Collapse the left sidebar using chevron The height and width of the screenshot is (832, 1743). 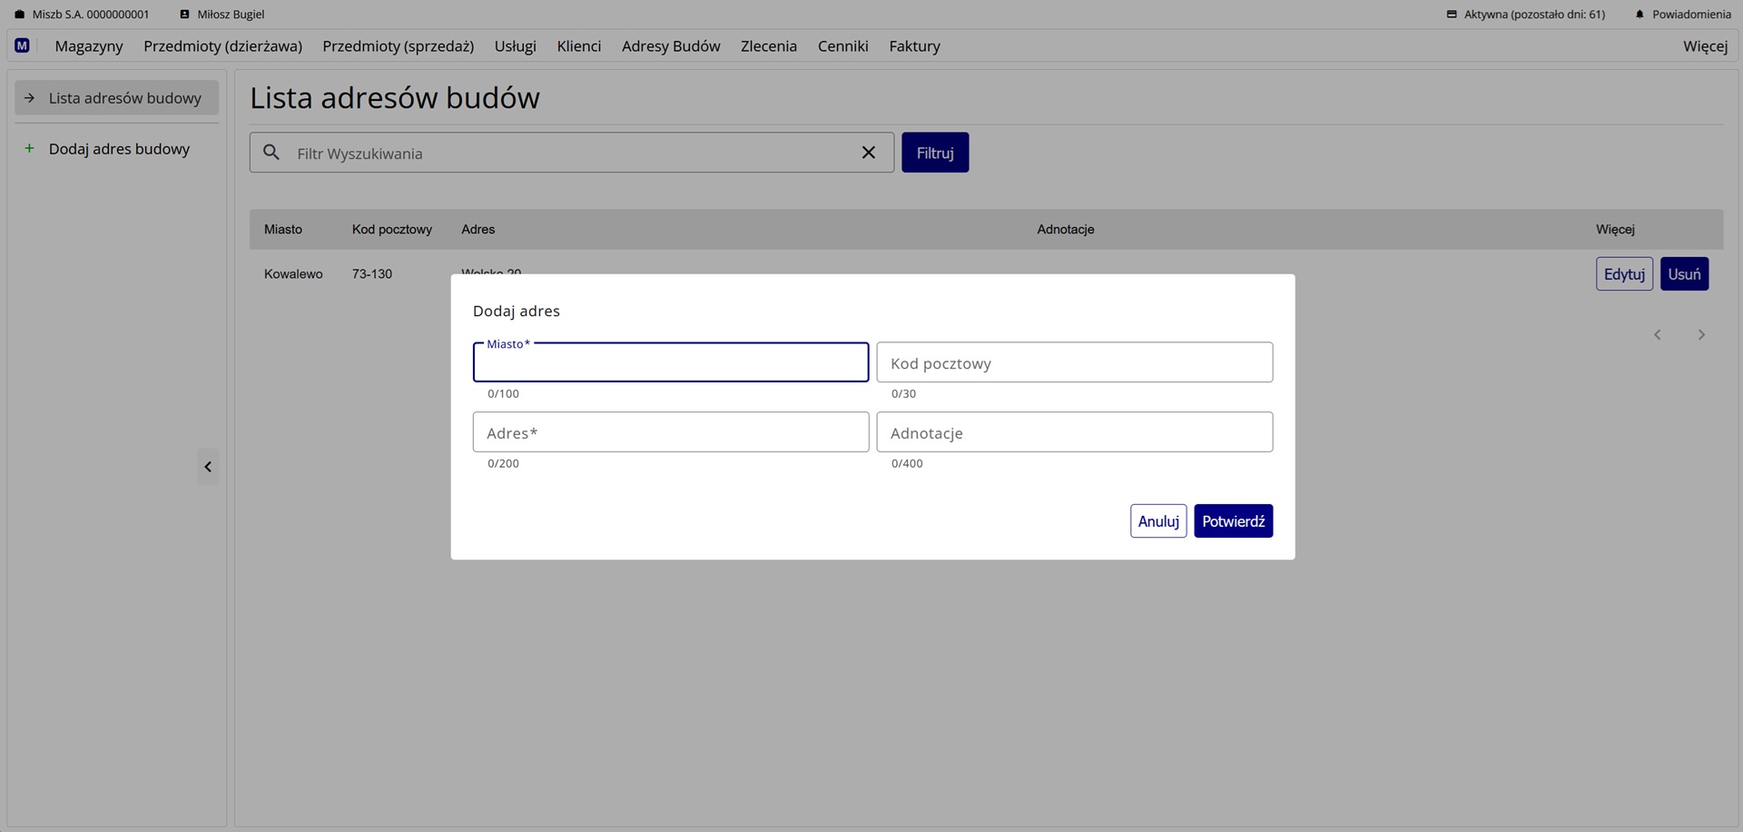(208, 467)
